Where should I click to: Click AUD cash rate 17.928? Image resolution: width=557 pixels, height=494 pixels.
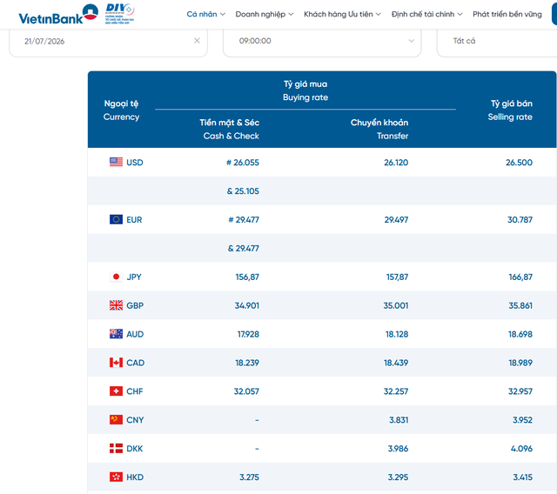[248, 334]
